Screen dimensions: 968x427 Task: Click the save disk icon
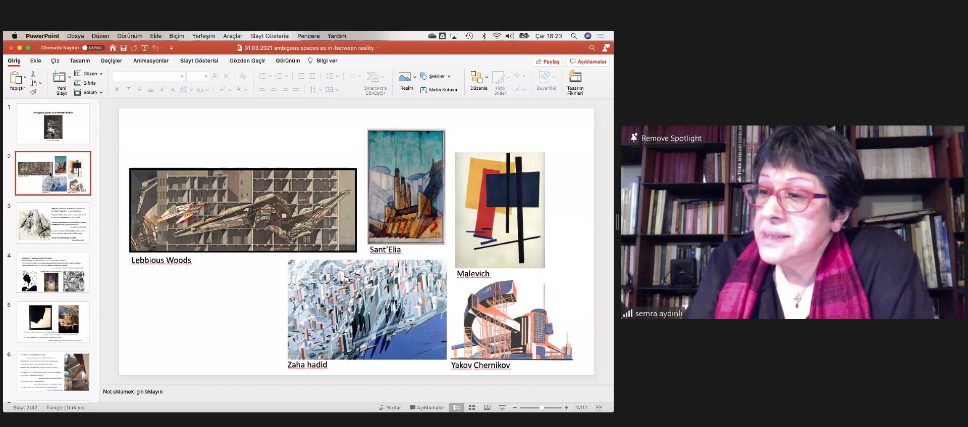point(123,48)
